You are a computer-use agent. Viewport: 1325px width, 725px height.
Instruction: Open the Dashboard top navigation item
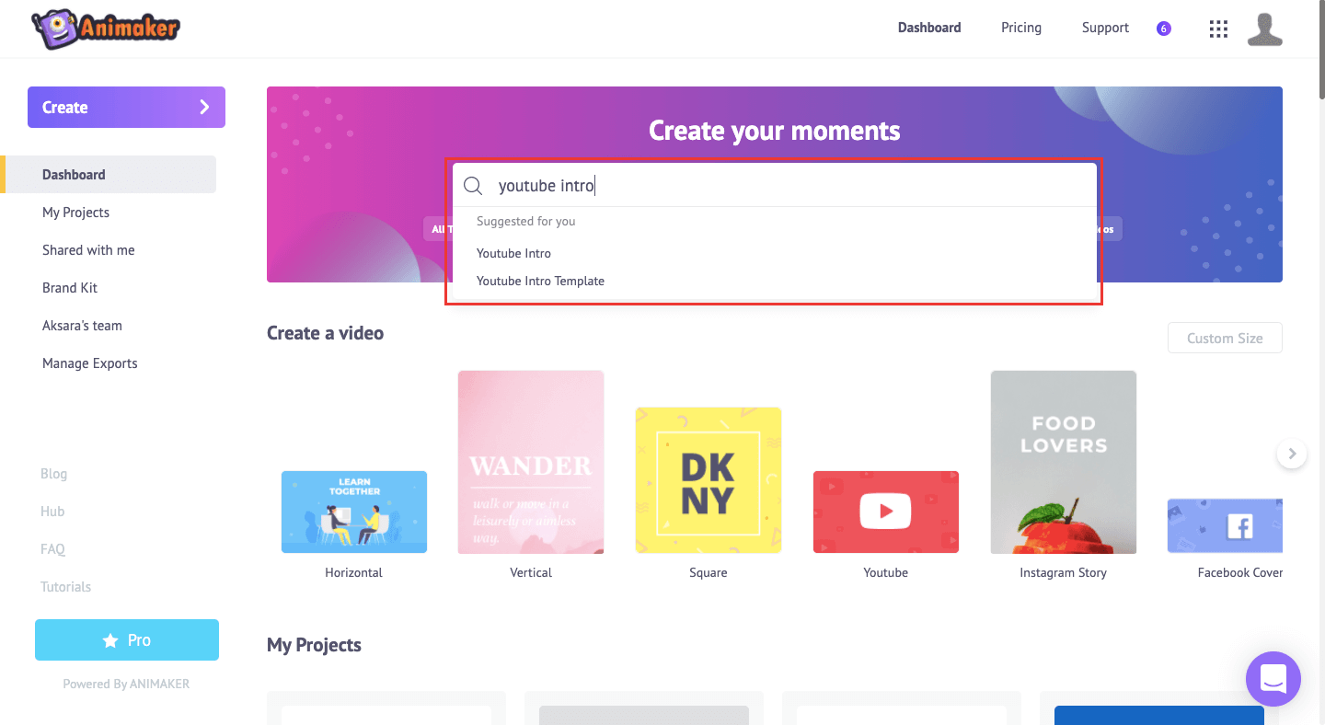tap(929, 28)
